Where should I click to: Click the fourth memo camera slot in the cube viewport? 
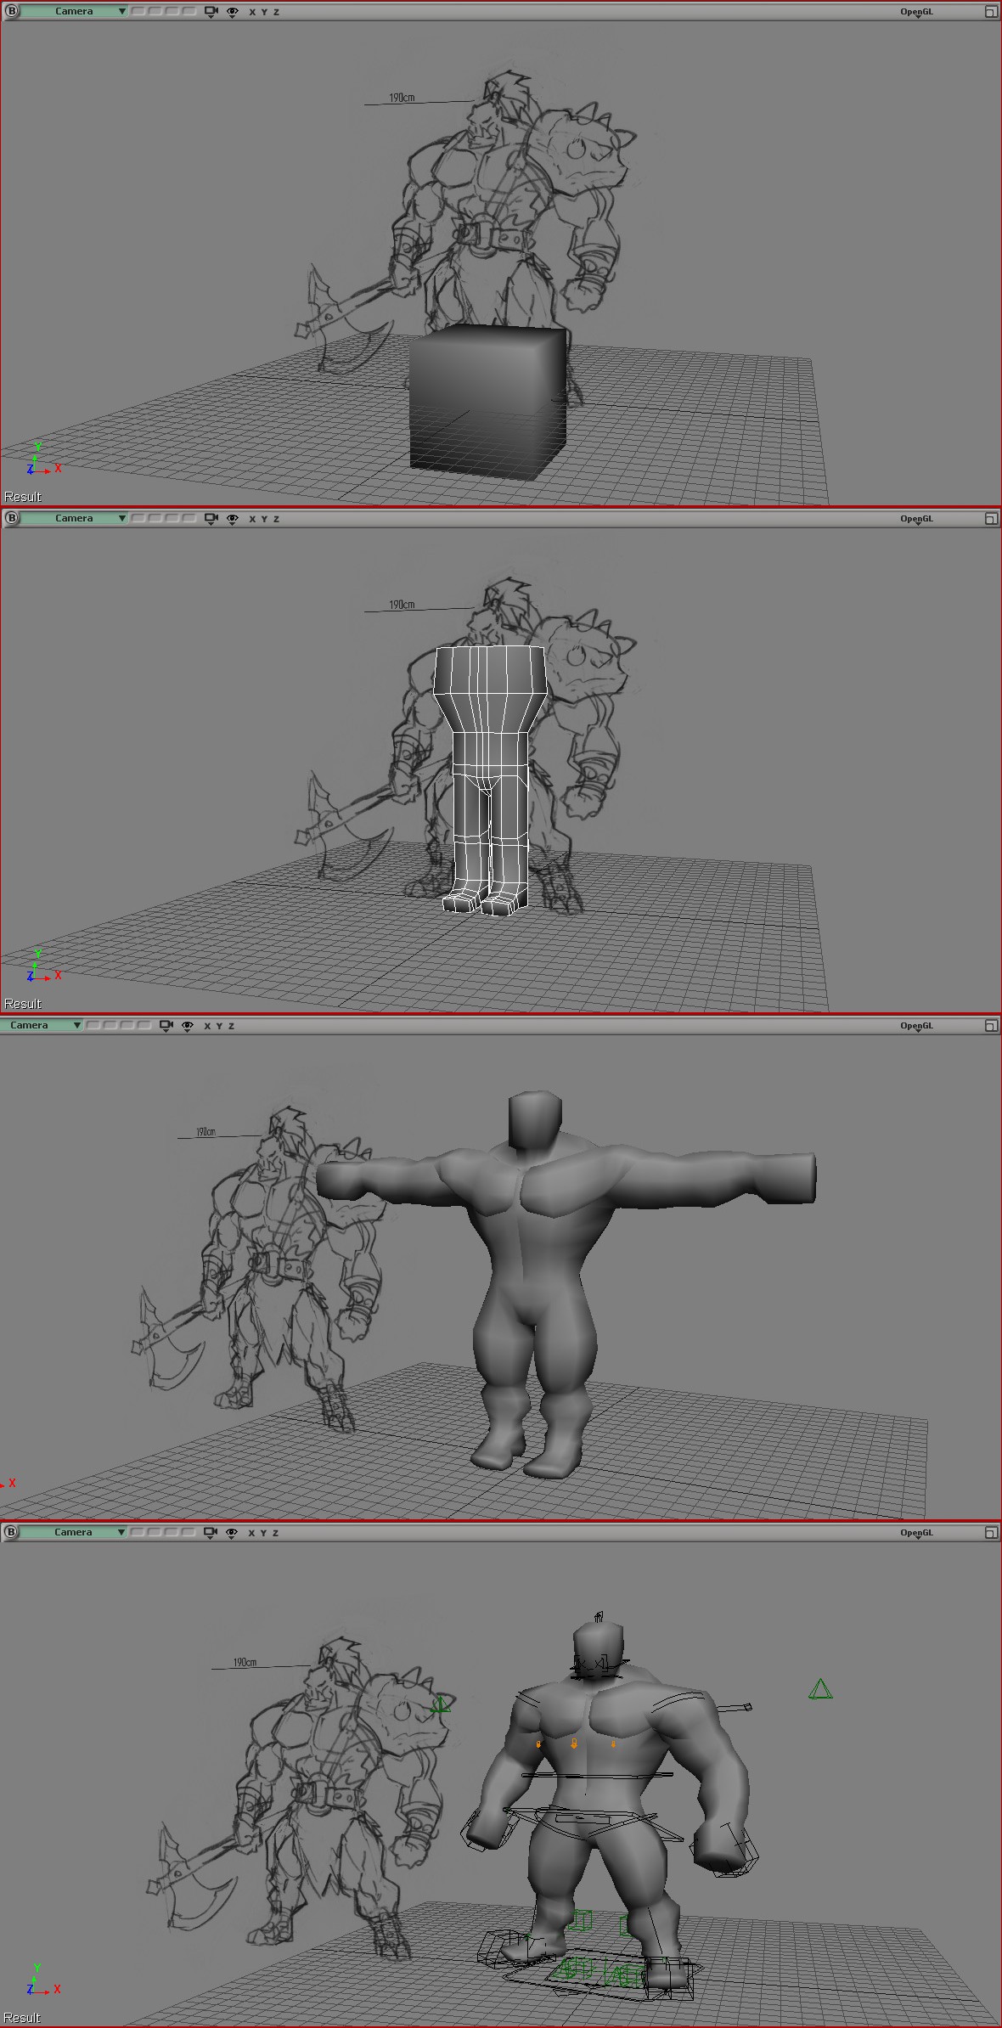point(189,11)
